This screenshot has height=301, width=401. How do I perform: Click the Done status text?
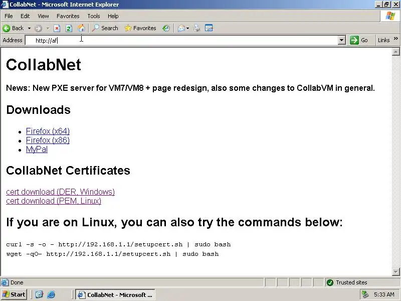pos(17,282)
